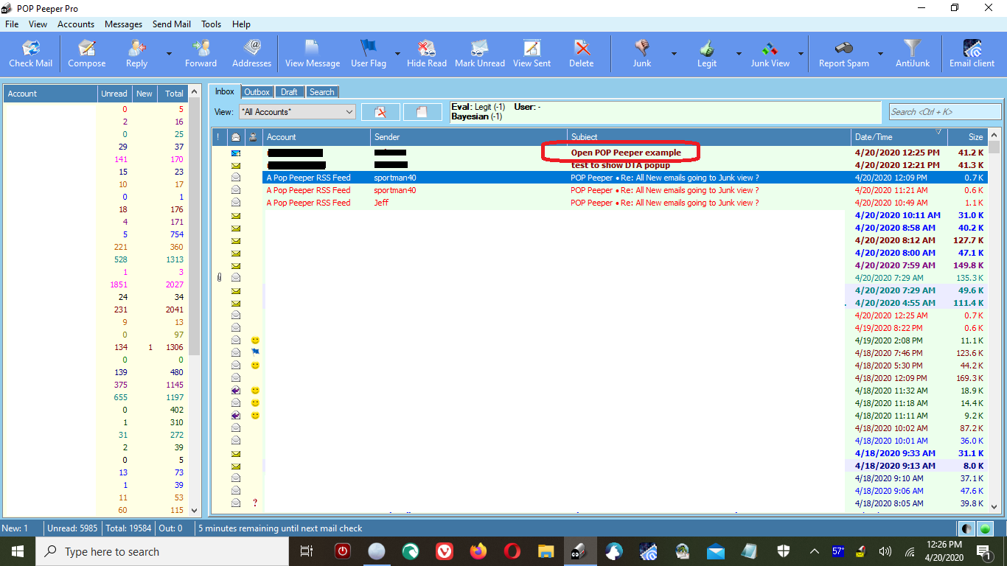Open Vivaldi browser from taskbar
Image resolution: width=1007 pixels, height=566 pixels.
pos(445,551)
